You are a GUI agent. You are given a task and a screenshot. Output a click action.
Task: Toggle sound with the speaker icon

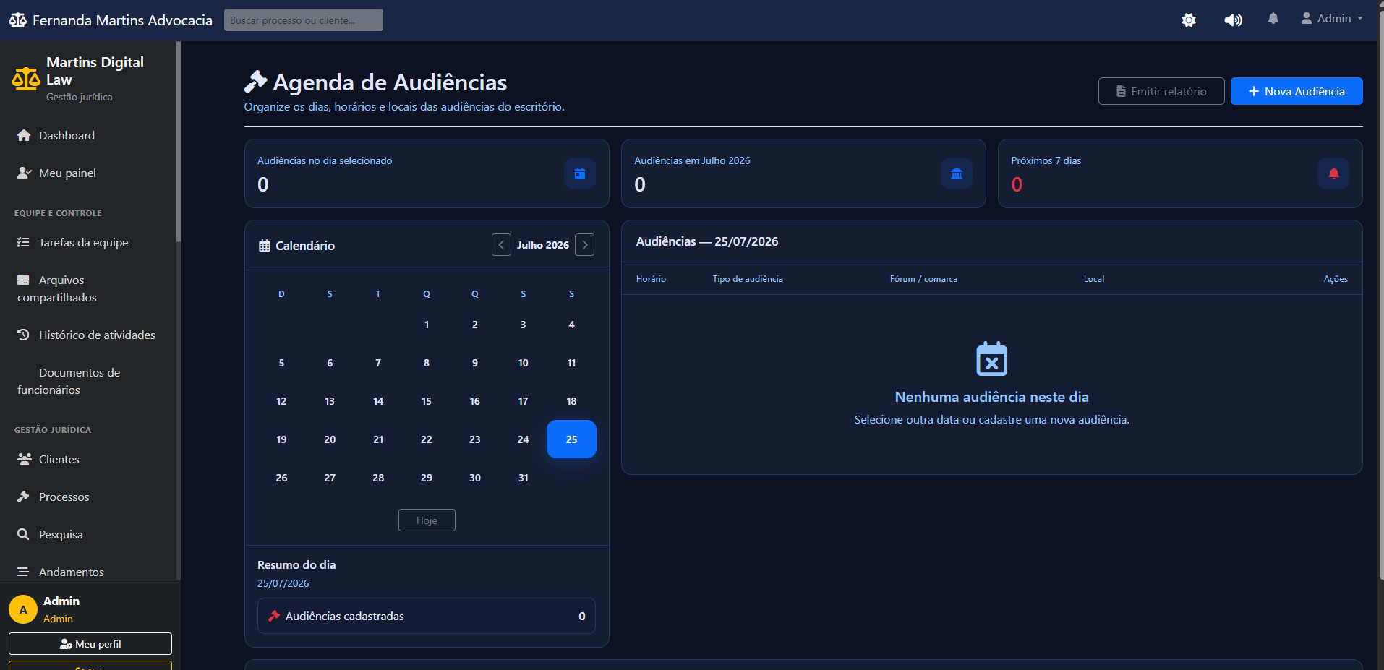click(x=1233, y=20)
